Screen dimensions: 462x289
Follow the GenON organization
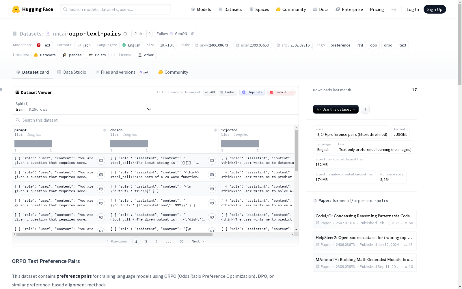point(172,34)
